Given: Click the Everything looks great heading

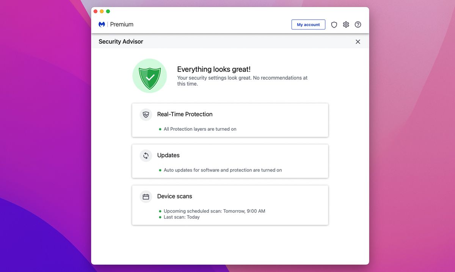Looking at the screenshot, I should point(213,69).
